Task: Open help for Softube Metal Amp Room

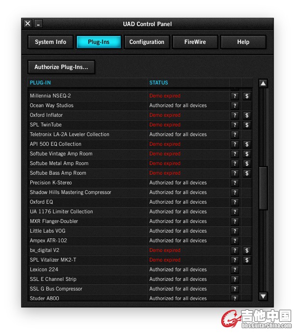Action: point(235,164)
